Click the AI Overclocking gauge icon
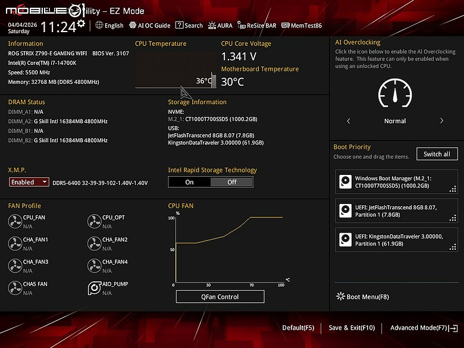The height and width of the screenshot is (348, 464). click(x=395, y=93)
